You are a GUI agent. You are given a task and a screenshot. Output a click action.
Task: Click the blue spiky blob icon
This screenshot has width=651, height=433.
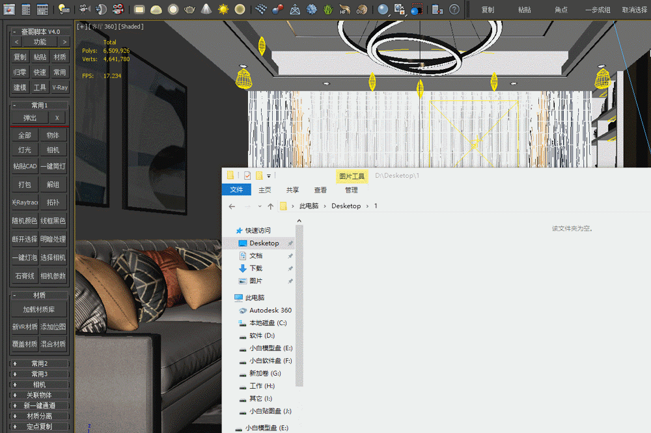[x=311, y=9]
